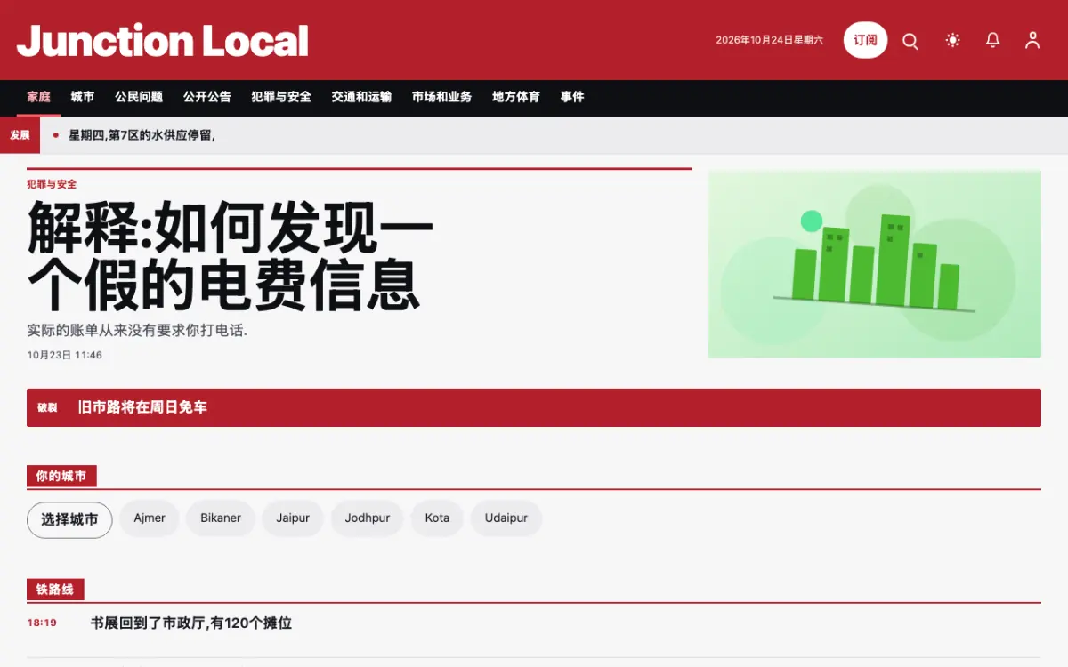
Task: Open the 城市 navigation item
Action: (83, 97)
